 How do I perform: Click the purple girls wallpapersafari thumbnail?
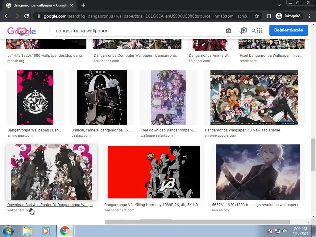click(x=169, y=98)
